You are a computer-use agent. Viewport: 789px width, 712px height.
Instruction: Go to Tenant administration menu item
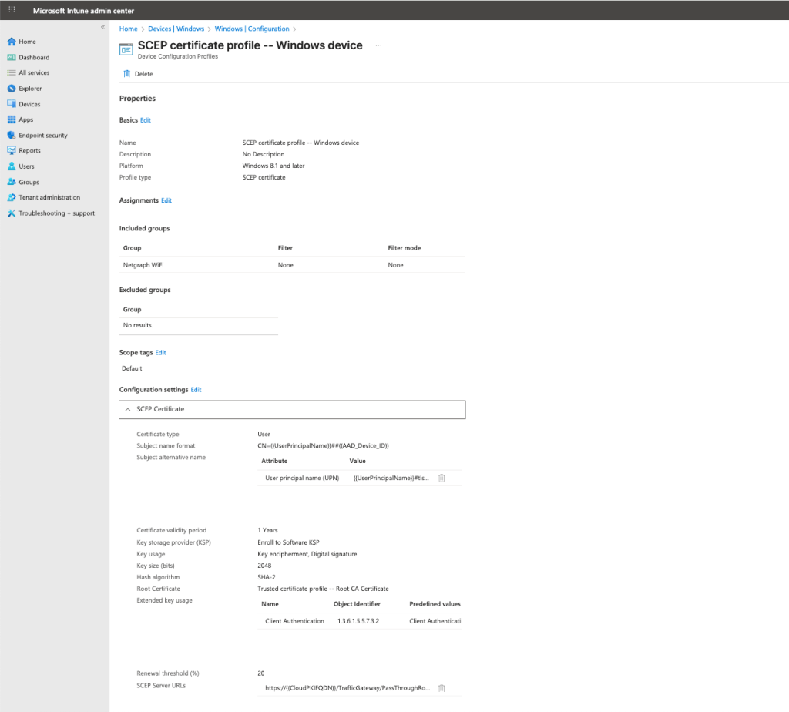[49, 197]
